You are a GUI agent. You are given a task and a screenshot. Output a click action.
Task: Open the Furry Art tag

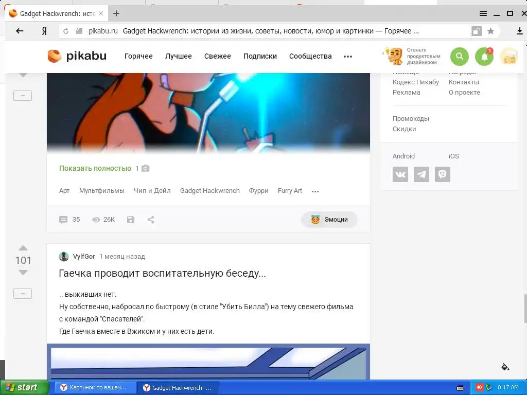pyautogui.click(x=290, y=191)
